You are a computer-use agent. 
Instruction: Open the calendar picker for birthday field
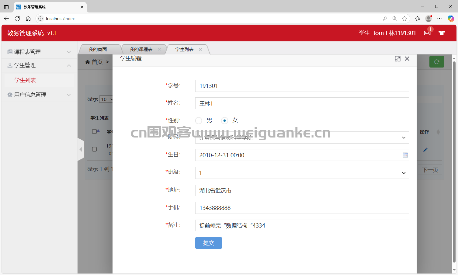pyautogui.click(x=405, y=155)
